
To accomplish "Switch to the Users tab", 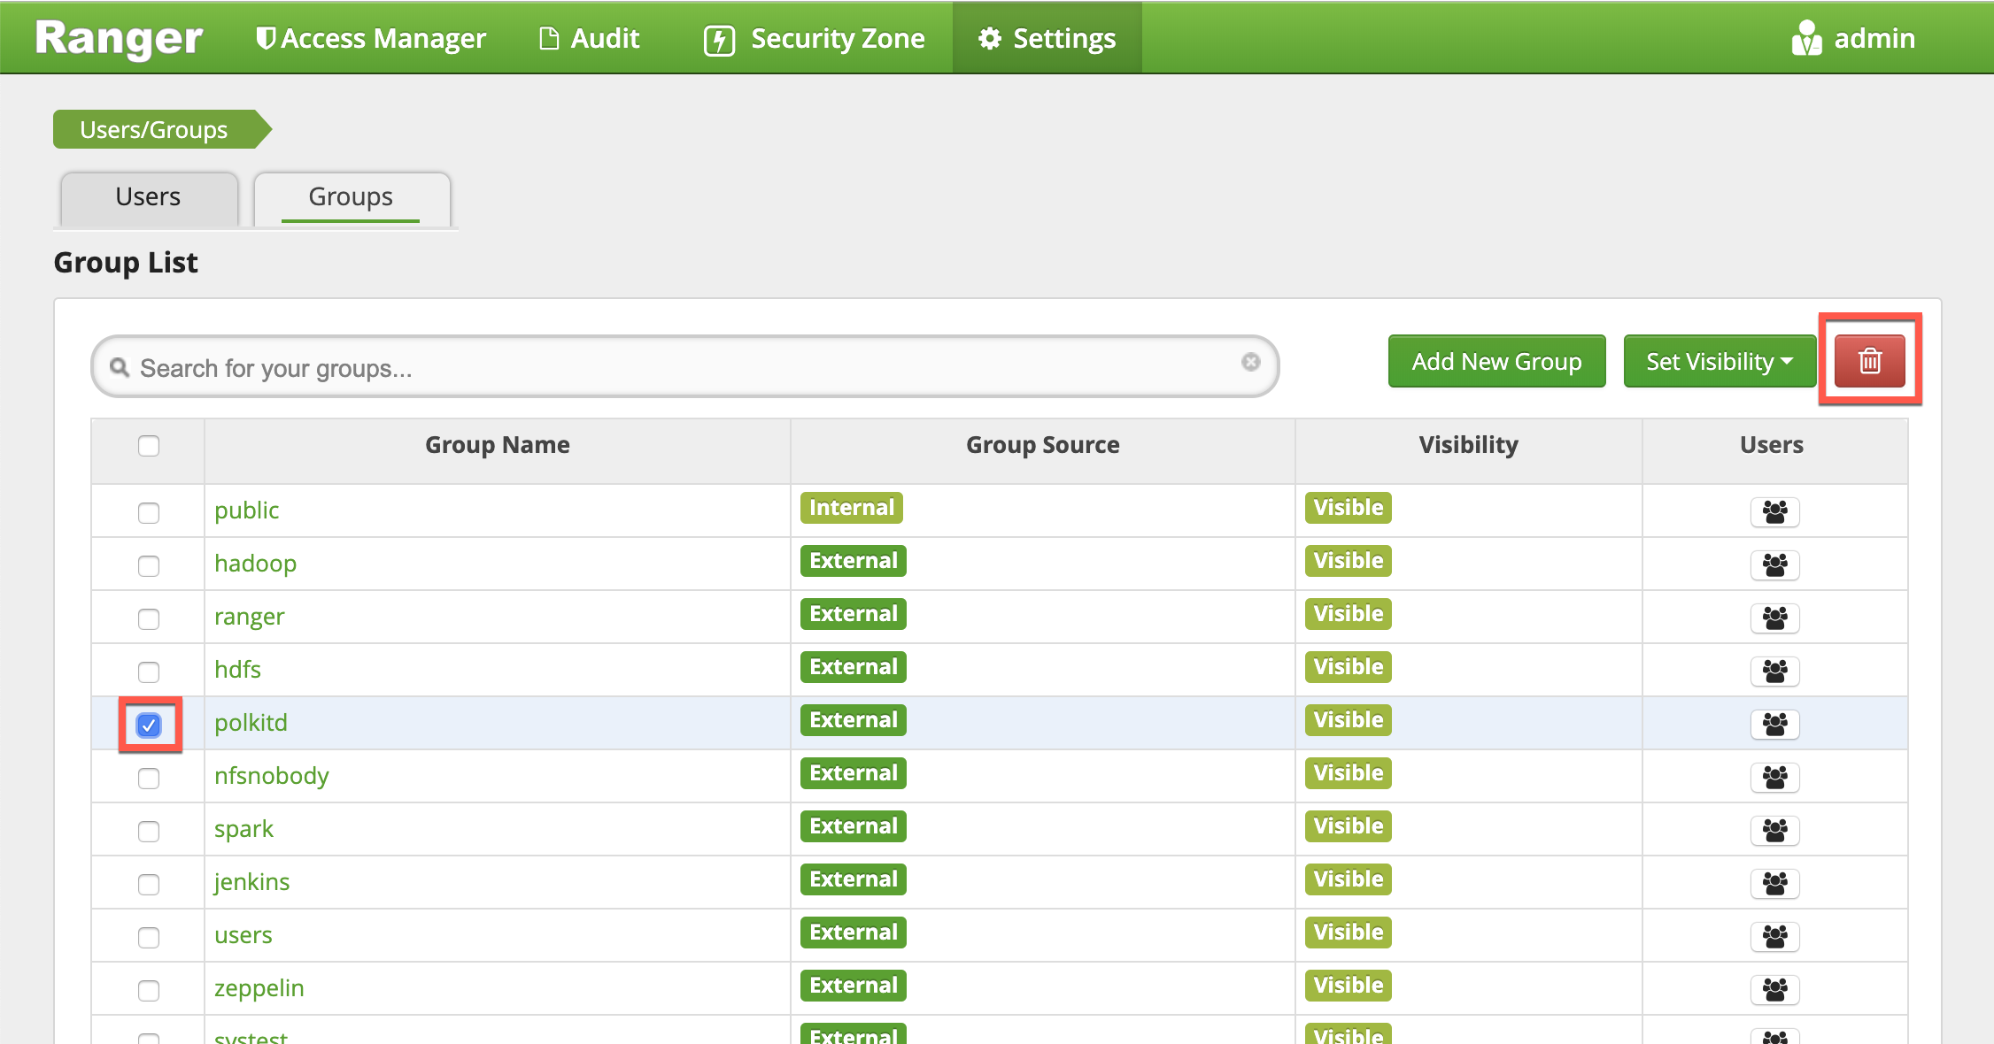I will (148, 196).
